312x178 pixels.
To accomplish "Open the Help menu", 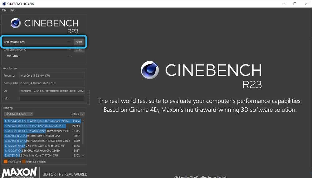I will tap(12, 10).
